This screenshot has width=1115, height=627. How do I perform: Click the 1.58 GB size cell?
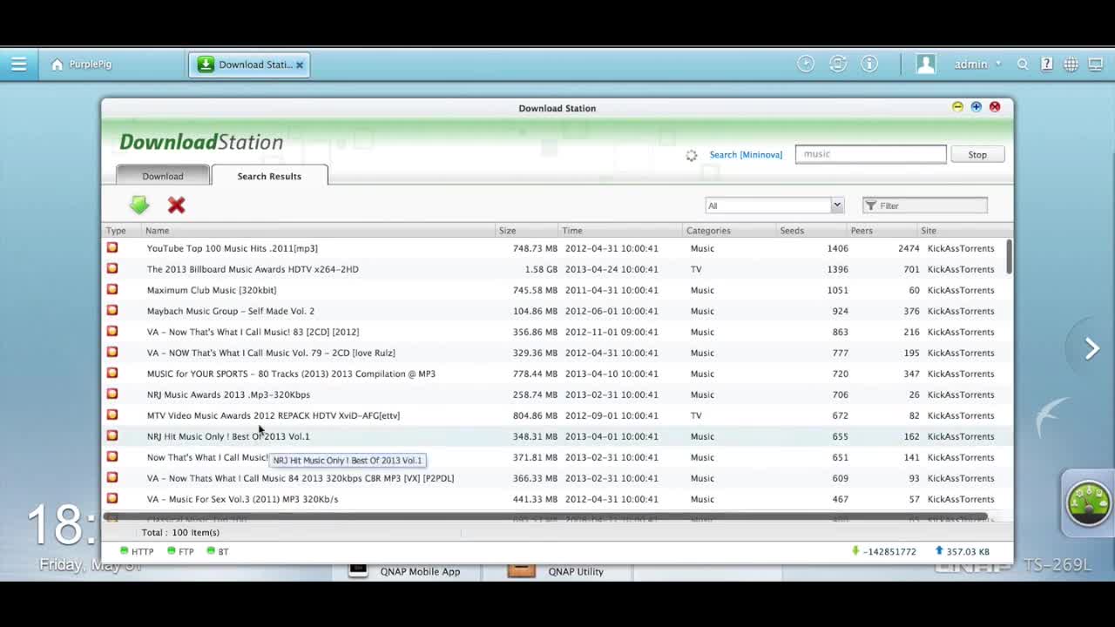pos(540,269)
